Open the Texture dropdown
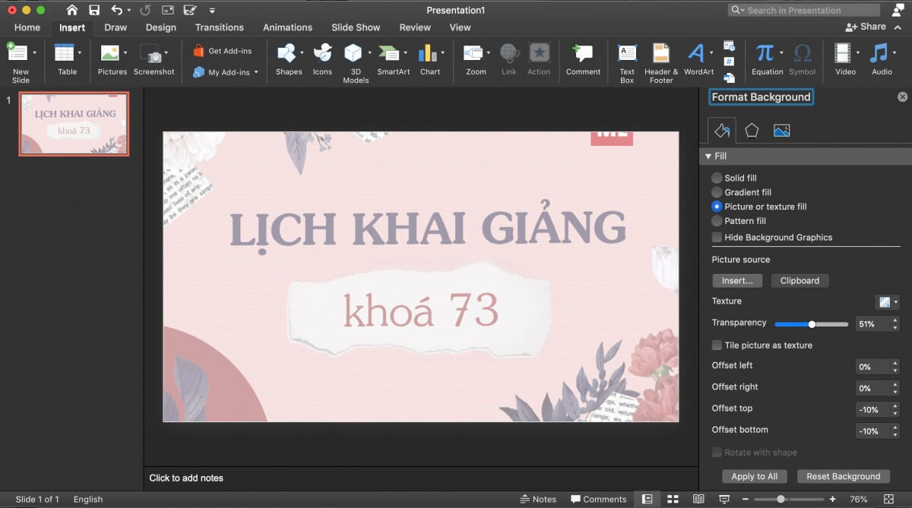Screen dimensions: 912x508 887,301
